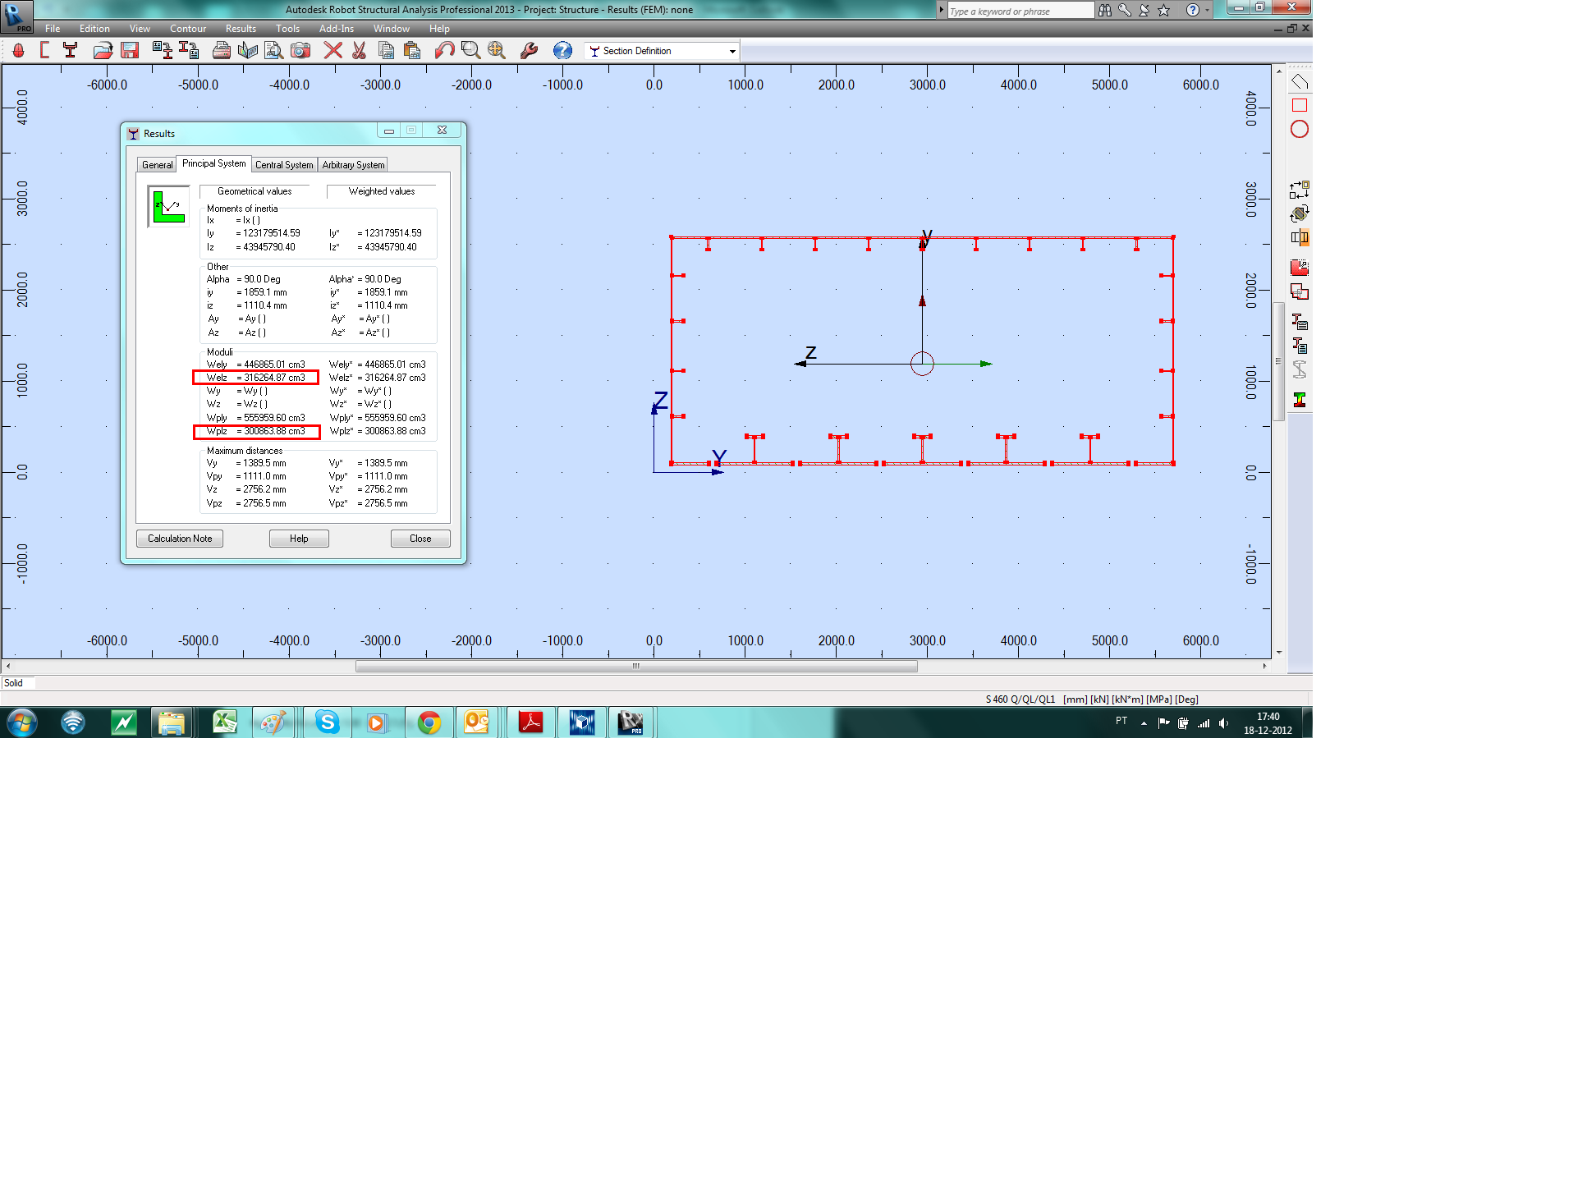Click the vertical scrollbar thumb of the view
Screen dimensions: 1596x1197
(x=1278, y=361)
